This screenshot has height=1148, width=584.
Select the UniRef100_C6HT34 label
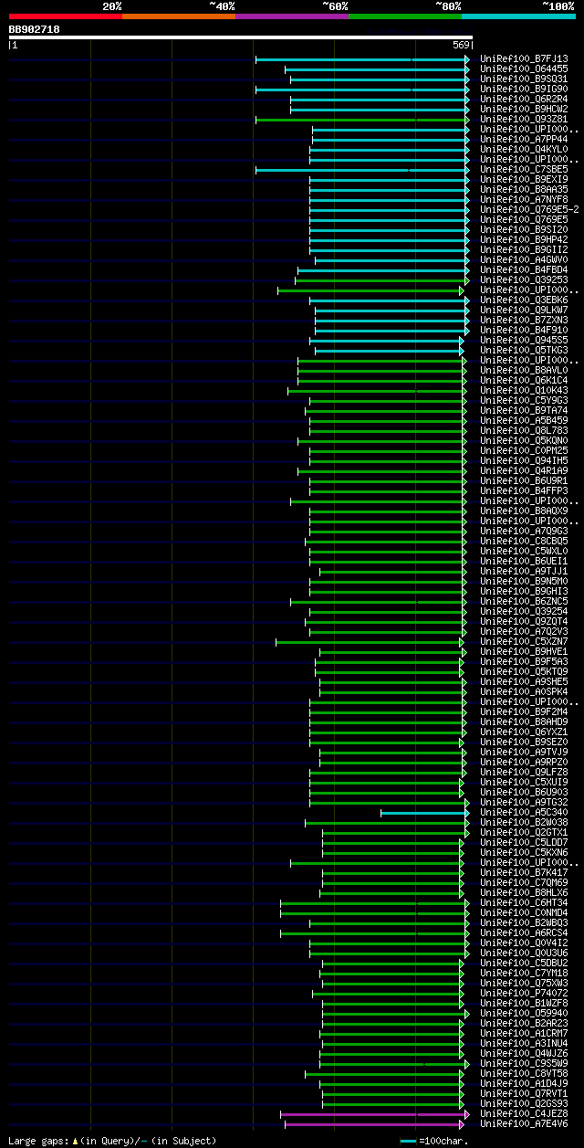click(525, 902)
